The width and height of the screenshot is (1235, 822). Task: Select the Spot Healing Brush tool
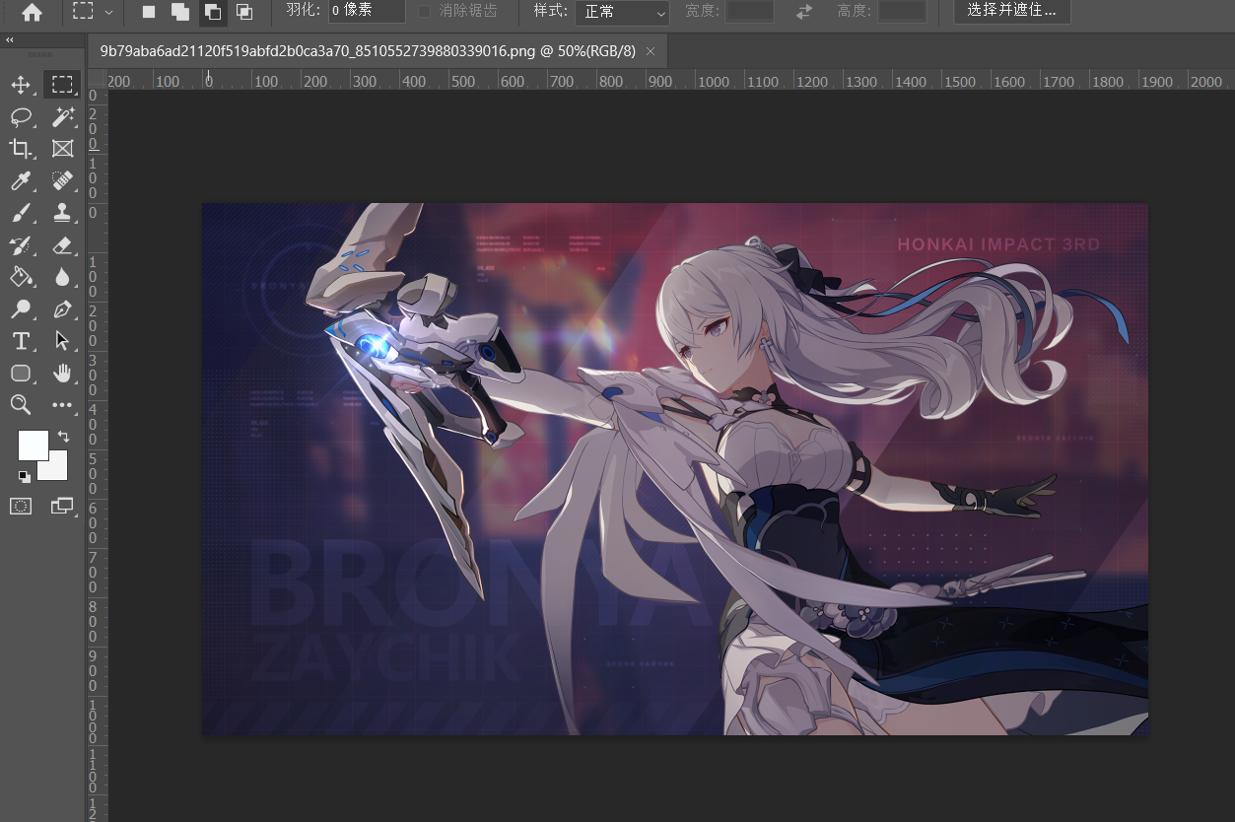[x=62, y=180]
